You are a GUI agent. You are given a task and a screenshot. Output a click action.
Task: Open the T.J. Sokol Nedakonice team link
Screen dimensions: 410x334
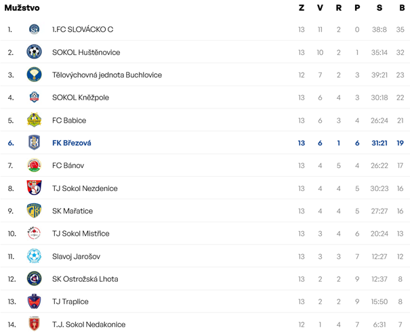[89, 325]
